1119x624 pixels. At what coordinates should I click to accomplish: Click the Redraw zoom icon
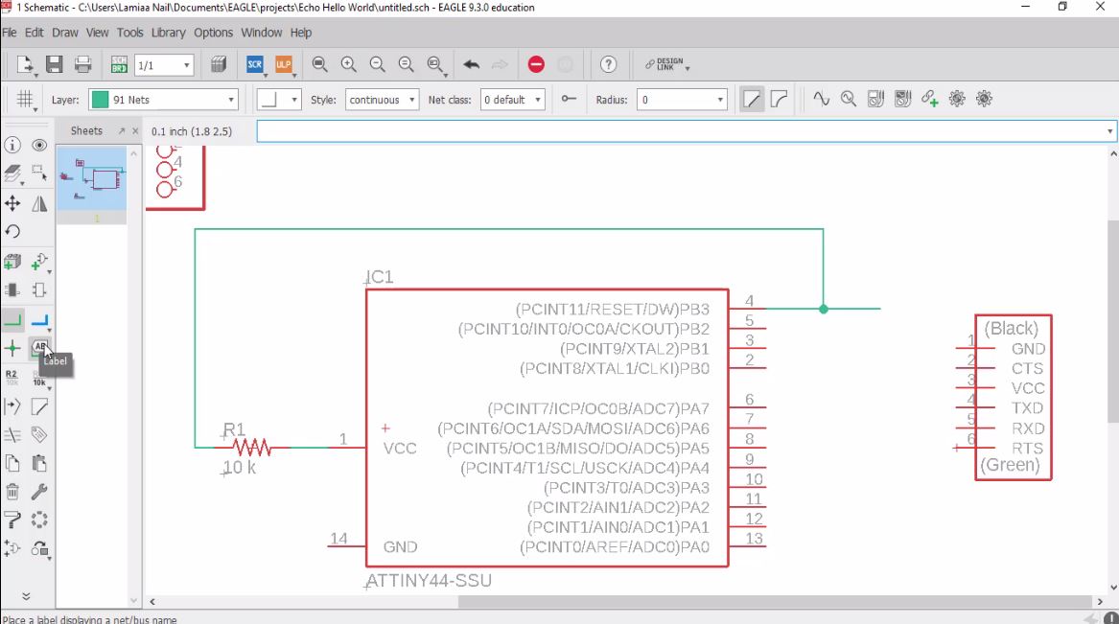(x=406, y=64)
